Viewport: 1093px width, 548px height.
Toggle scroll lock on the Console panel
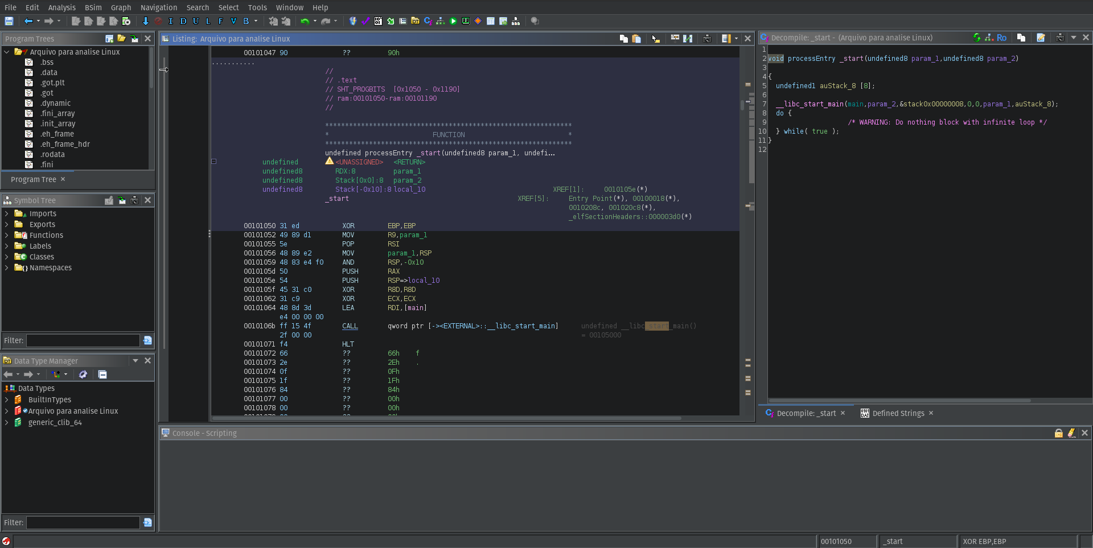(1059, 433)
